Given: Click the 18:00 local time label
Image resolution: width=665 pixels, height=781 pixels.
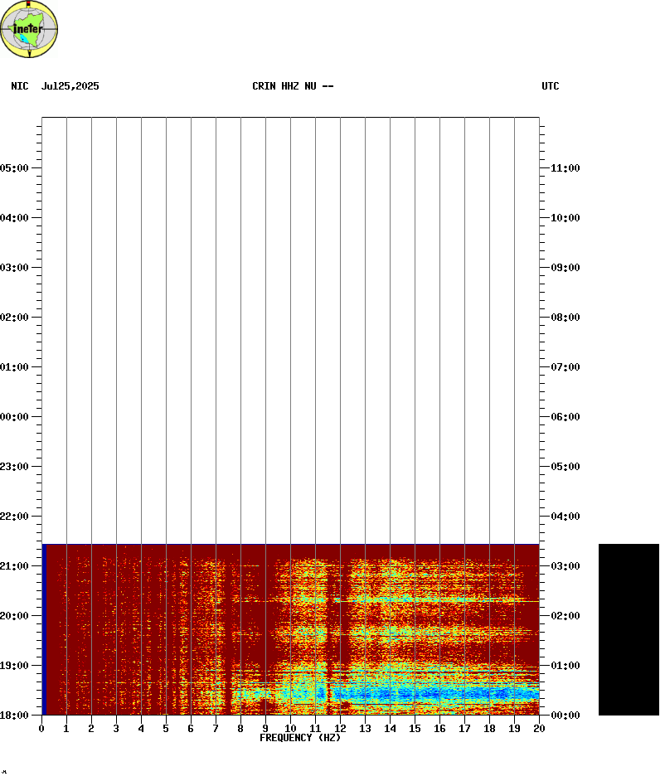Looking at the screenshot, I should 14,716.
